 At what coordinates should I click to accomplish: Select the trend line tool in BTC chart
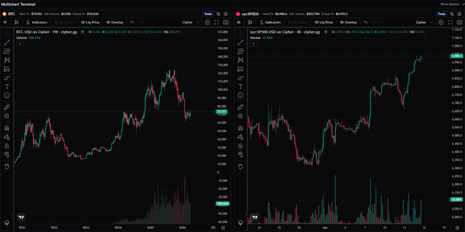(x=7, y=43)
